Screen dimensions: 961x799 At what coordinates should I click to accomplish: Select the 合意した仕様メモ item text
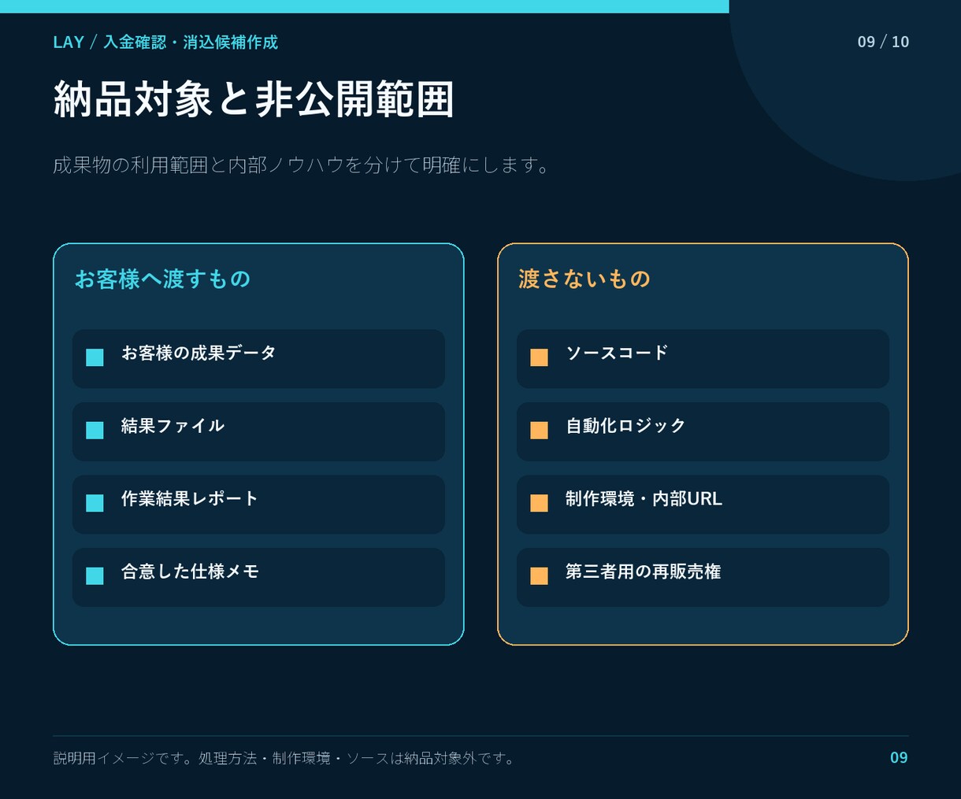190,572
